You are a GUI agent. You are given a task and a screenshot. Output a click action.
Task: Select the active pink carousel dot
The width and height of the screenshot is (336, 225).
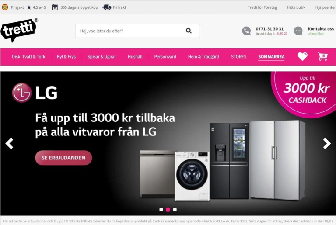pos(168,210)
